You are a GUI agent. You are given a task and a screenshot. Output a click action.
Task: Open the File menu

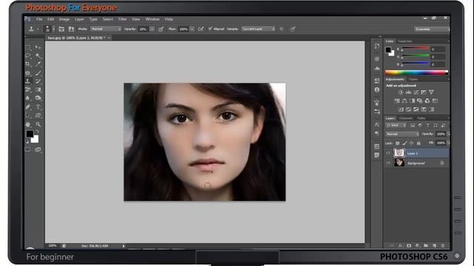click(x=39, y=19)
